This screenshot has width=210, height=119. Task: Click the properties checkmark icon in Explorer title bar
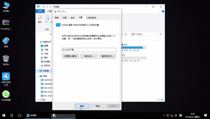(x=44, y=7)
